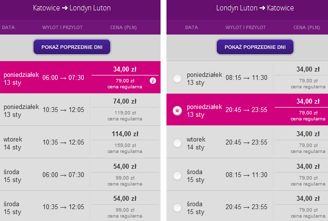The height and width of the screenshot is (221, 328).
Task: Pick the środa 20:45 → 23:55 flight radio
Action: (x=177, y=207)
